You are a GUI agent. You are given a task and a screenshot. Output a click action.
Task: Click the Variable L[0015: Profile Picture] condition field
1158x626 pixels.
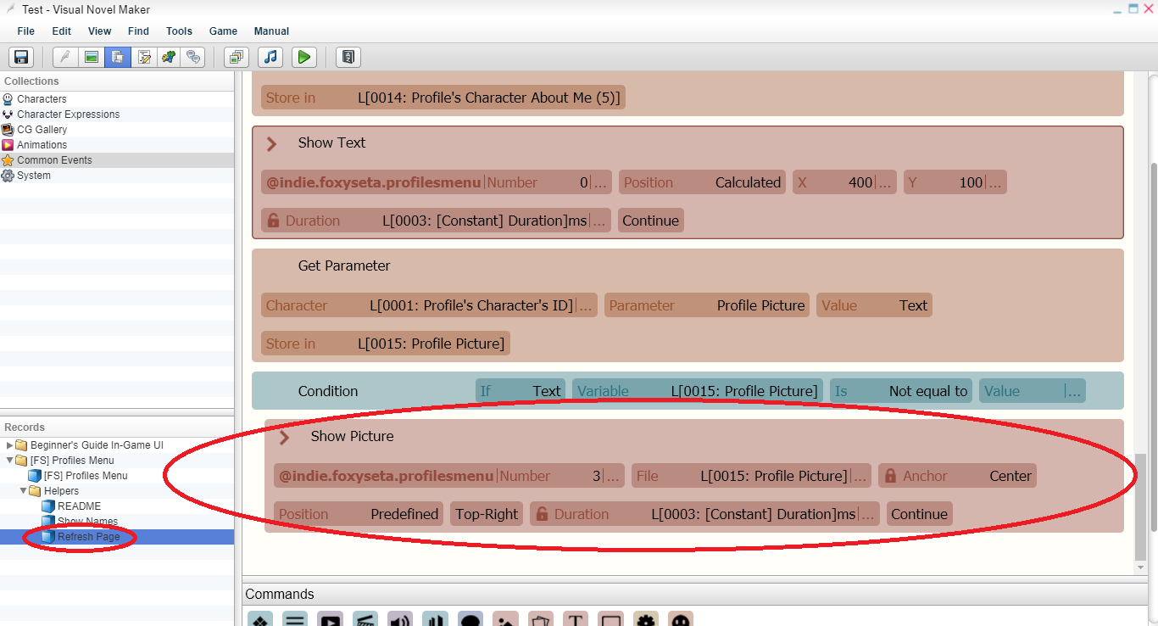click(697, 391)
